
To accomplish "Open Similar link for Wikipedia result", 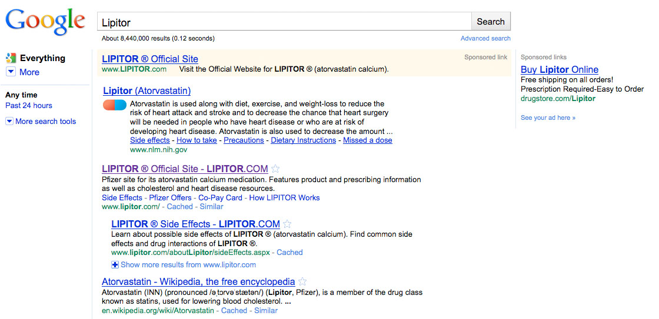I will [x=265, y=311].
